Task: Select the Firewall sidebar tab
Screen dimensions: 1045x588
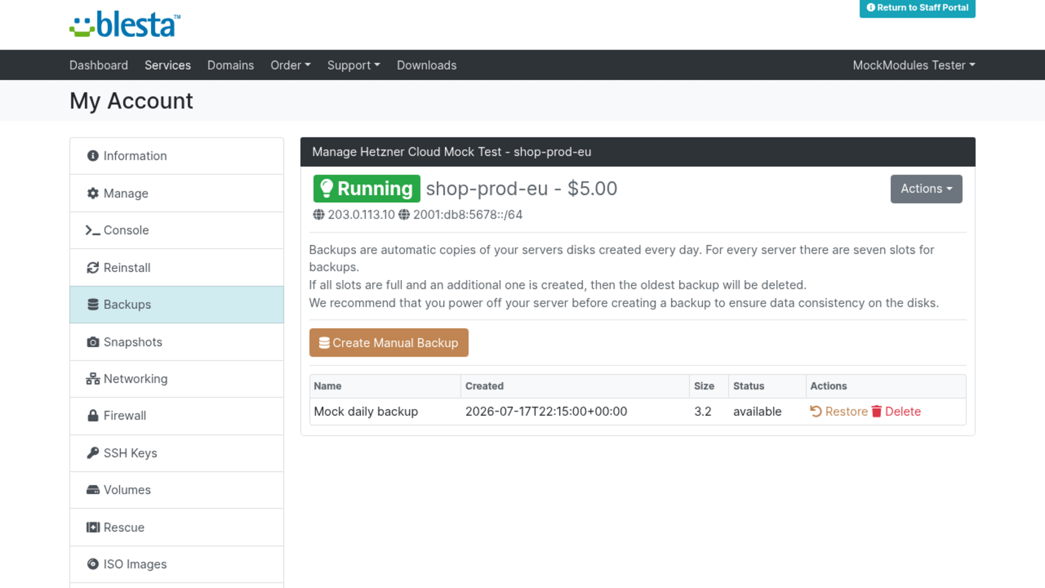Action: 177,416
